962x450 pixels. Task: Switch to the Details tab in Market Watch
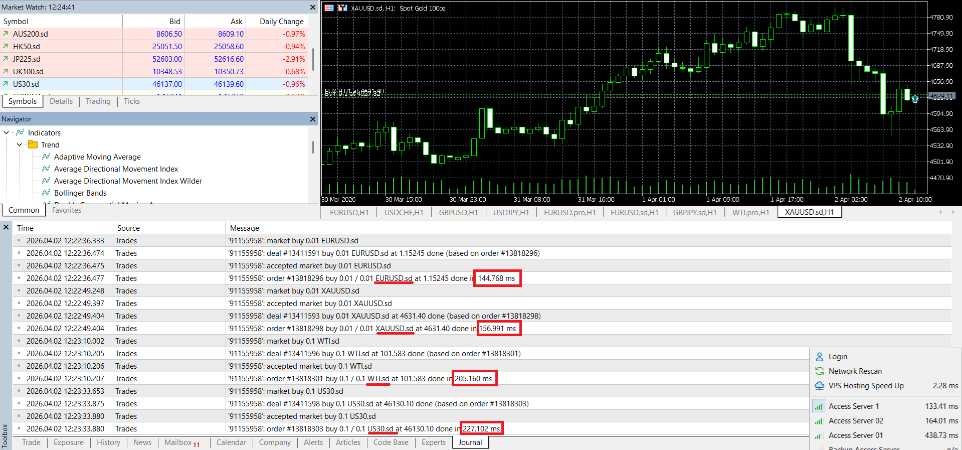point(61,101)
